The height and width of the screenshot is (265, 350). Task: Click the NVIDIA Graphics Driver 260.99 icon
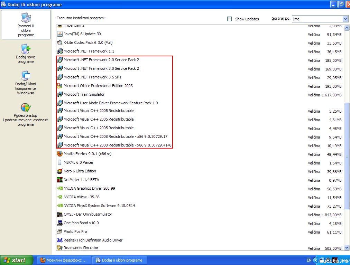pos(59,189)
